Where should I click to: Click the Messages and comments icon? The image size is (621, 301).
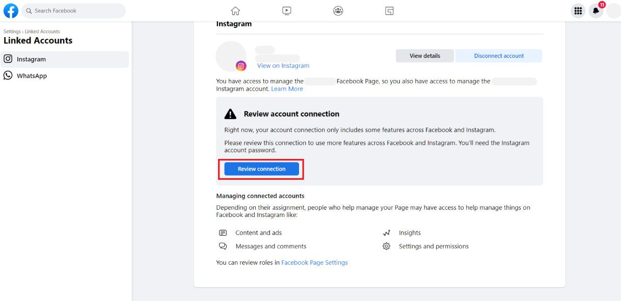tap(223, 246)
